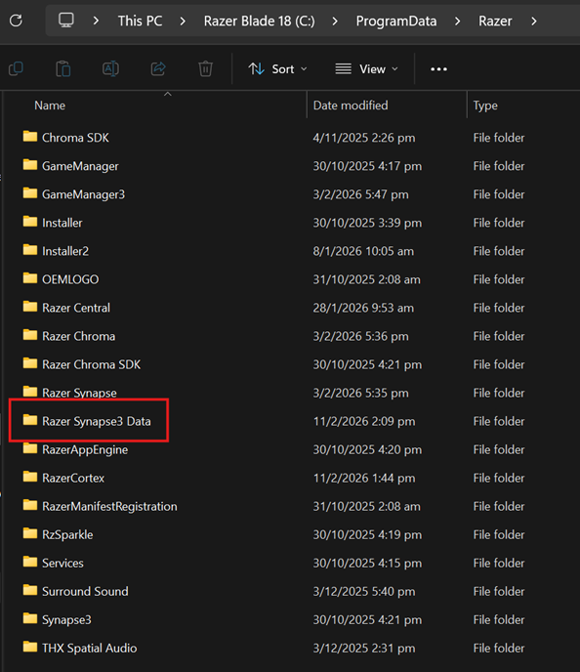Expand chevron after Razer Blade 18 (C:) breadcrumb
The image size is (580, 672).
[335, 21]
